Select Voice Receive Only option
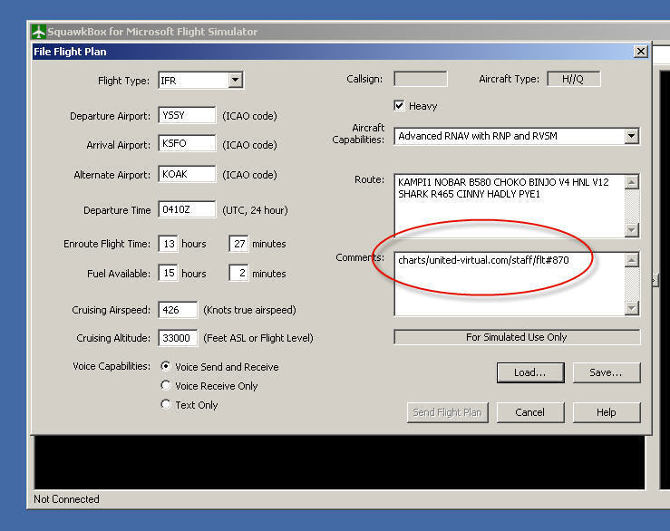This screenshot has width=670, height=531. [x=166, y=385]
